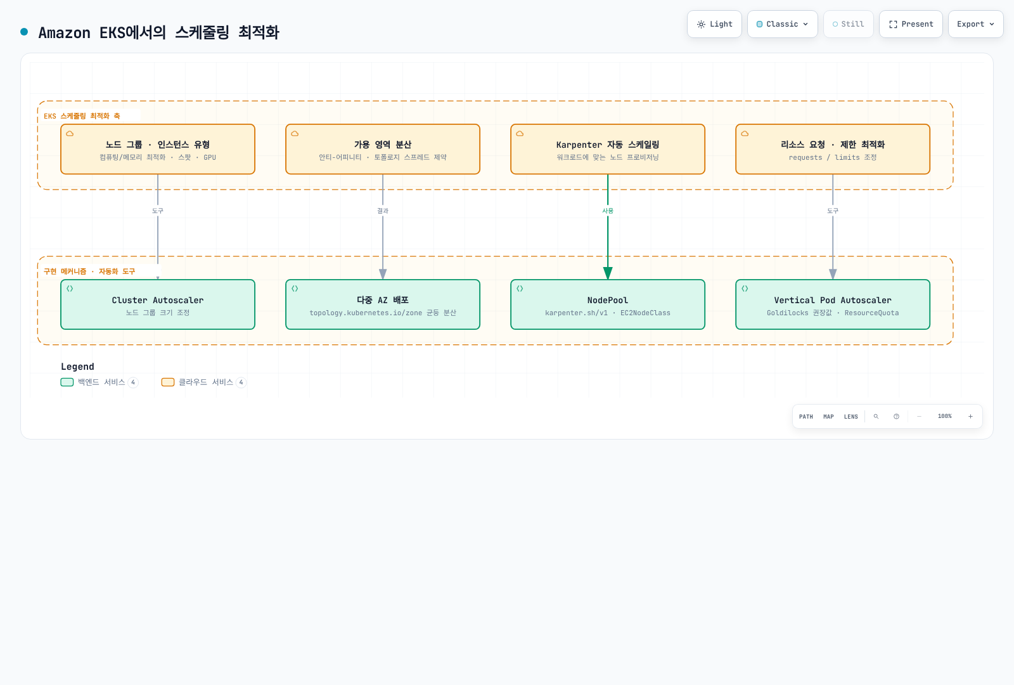Activate PATH mode in bottom toolbar
1014x685 pixels.
pyautogui.click(x=806, y=417)
